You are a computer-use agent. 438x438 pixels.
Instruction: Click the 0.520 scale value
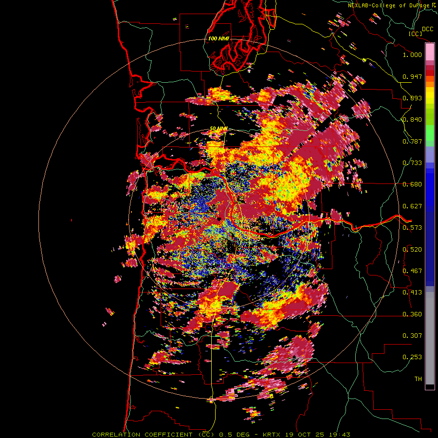coord(412,249)
